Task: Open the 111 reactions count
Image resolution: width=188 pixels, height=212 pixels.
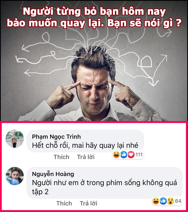Action: click(139, 155)
